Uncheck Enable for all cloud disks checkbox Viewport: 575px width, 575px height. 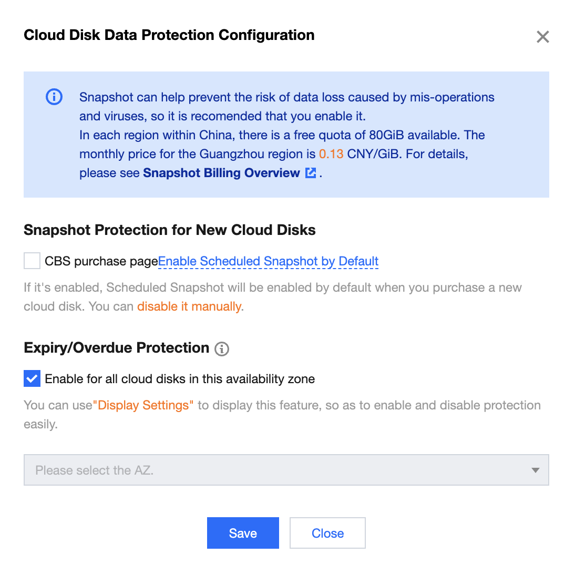(x=32, y=378)
